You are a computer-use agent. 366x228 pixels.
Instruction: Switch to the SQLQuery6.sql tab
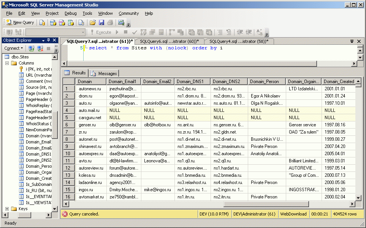click(x=169, y=41)
